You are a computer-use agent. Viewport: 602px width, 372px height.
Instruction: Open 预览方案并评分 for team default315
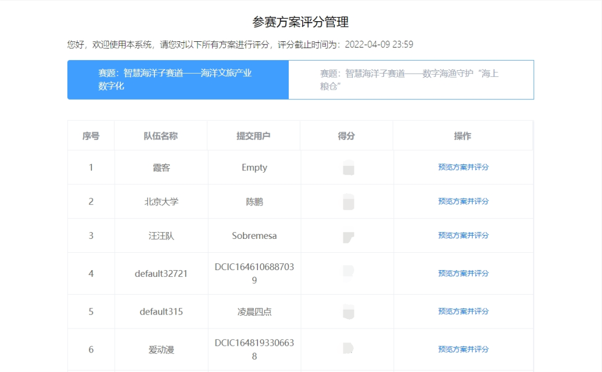(x=463, y=311)
